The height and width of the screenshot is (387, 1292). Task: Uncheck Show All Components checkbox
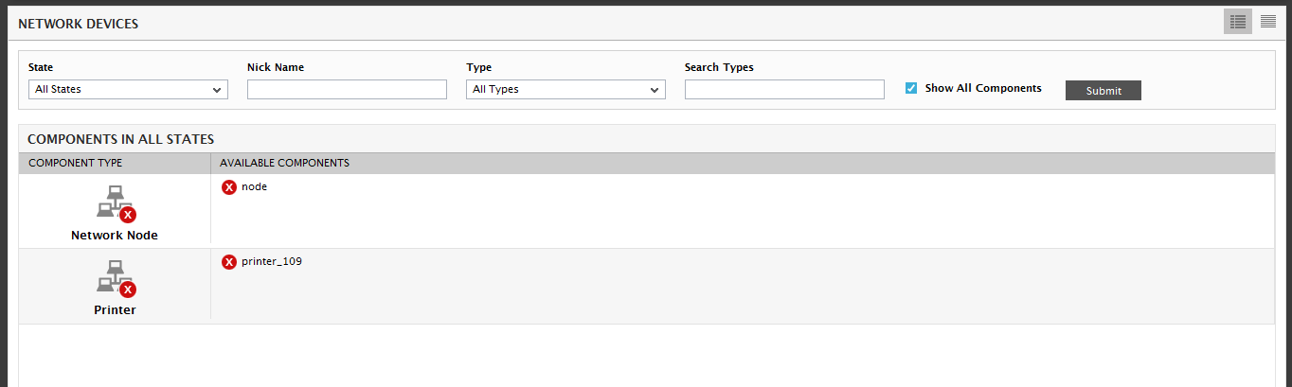[x=911, y=88]
